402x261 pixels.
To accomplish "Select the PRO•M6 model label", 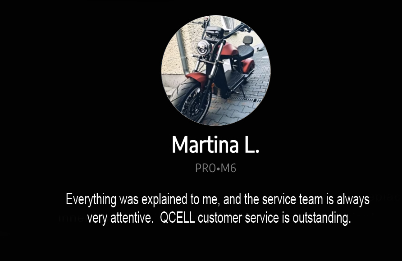I will (x=215, y=169).
